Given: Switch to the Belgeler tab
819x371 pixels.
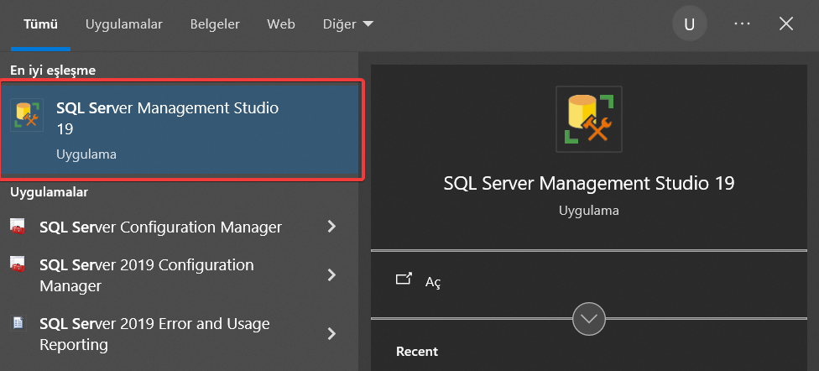Looking at the screenshot, I should 215,24.
